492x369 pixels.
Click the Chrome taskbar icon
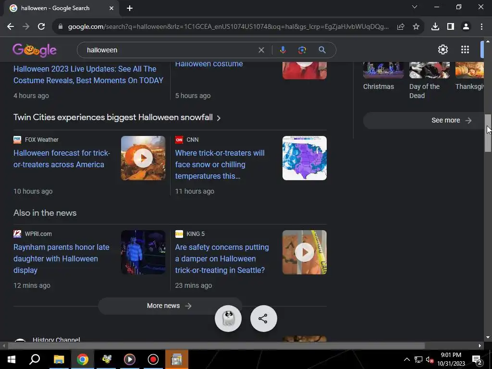pos(83,359)
